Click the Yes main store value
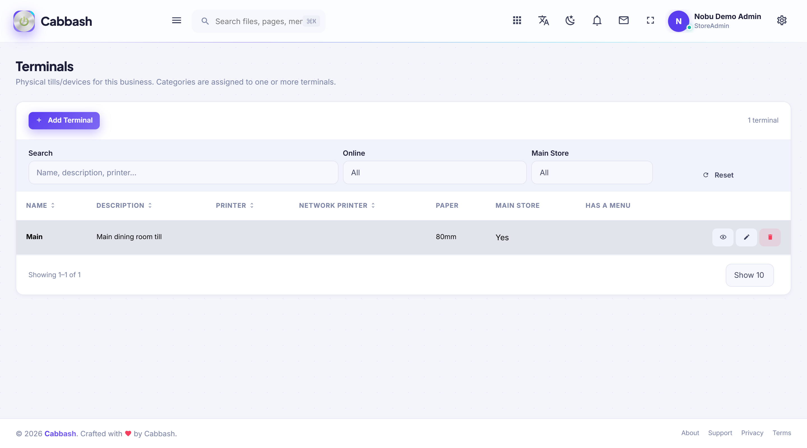The height and width of the screenshot is (448, 807). pos(502,237)
